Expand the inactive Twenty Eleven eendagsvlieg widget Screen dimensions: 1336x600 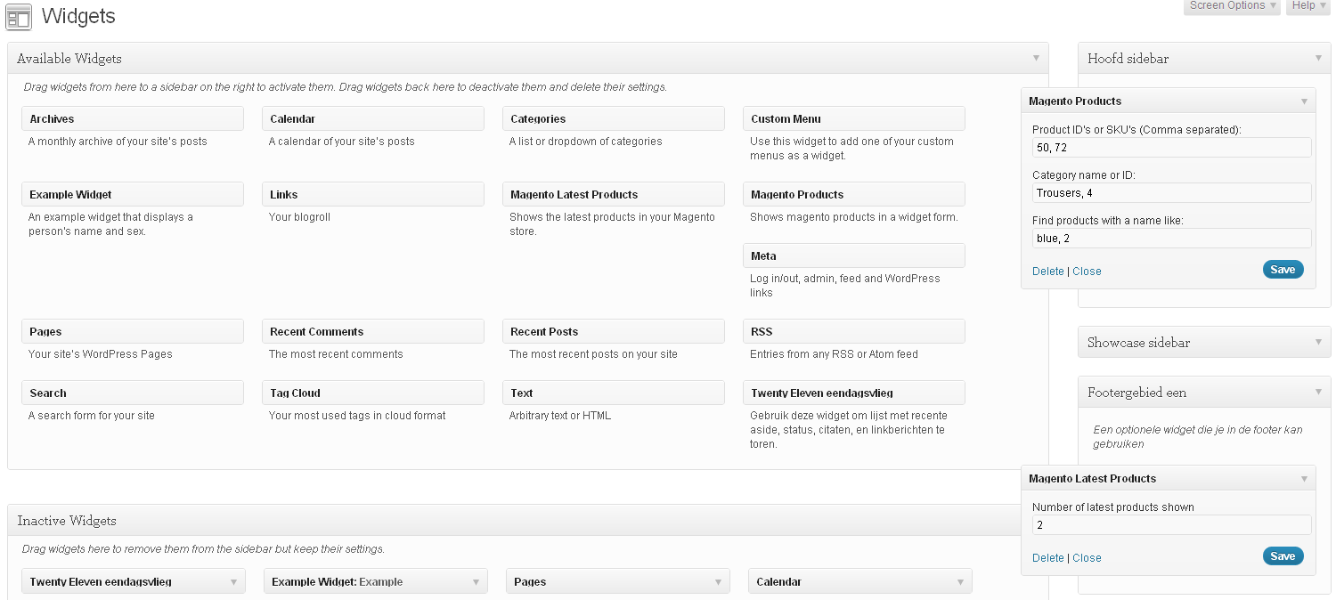click(134, 581)
